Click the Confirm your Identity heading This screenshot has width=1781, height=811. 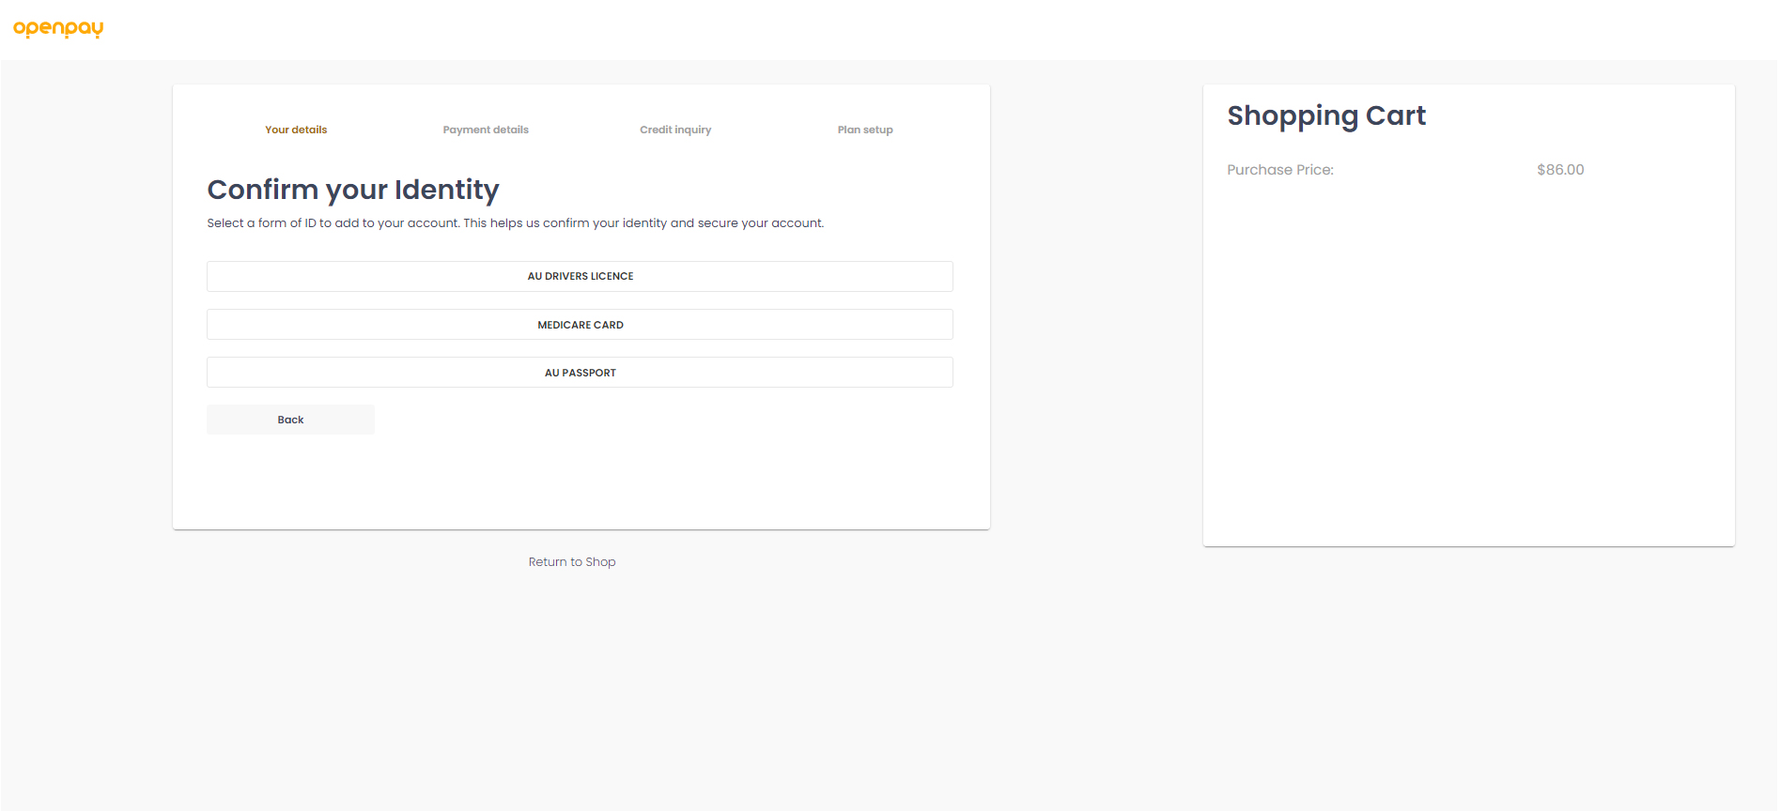click(353, 190)
